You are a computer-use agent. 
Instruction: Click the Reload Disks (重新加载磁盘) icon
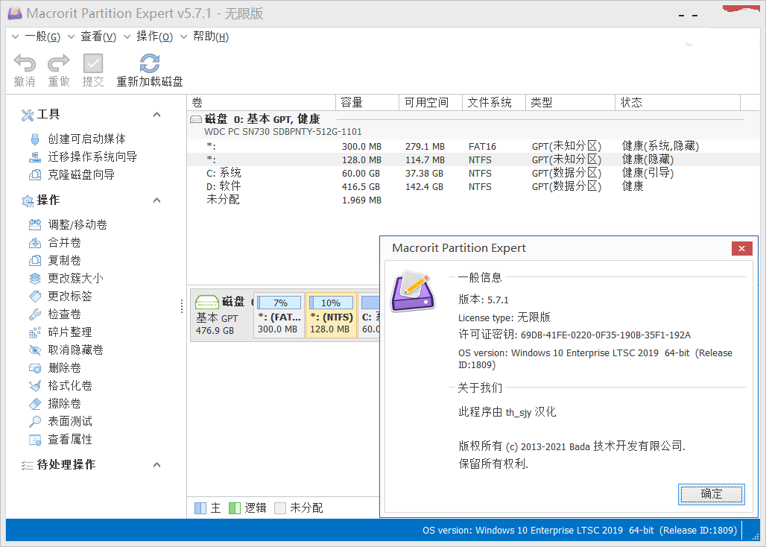(x=150, y=64)
